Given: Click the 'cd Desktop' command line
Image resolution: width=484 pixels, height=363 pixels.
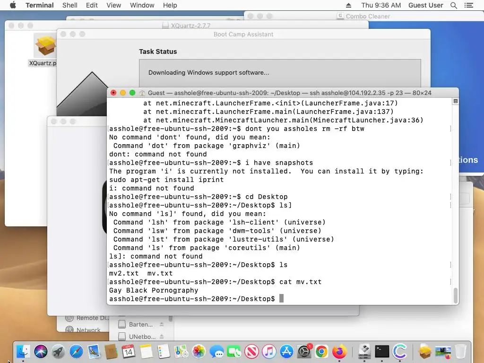Looking at the screenshot, I should tap(198, 197).
